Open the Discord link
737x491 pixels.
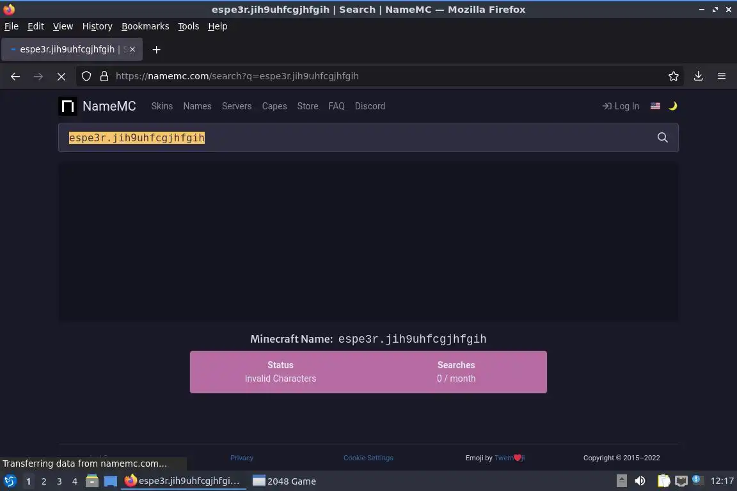point(370,106)
